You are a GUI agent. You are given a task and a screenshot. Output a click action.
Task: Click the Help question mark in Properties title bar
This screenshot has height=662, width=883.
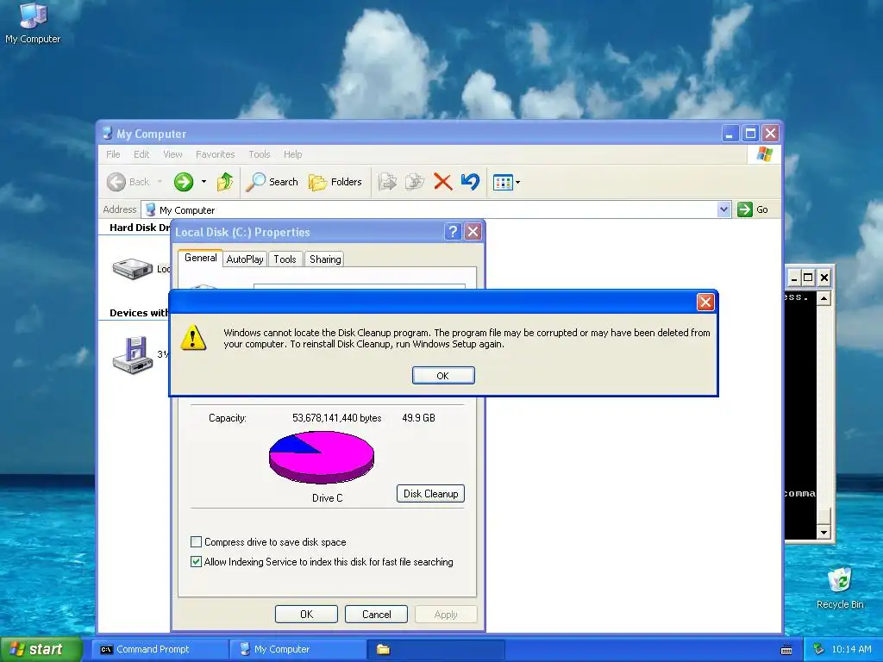tap(453, 231)
